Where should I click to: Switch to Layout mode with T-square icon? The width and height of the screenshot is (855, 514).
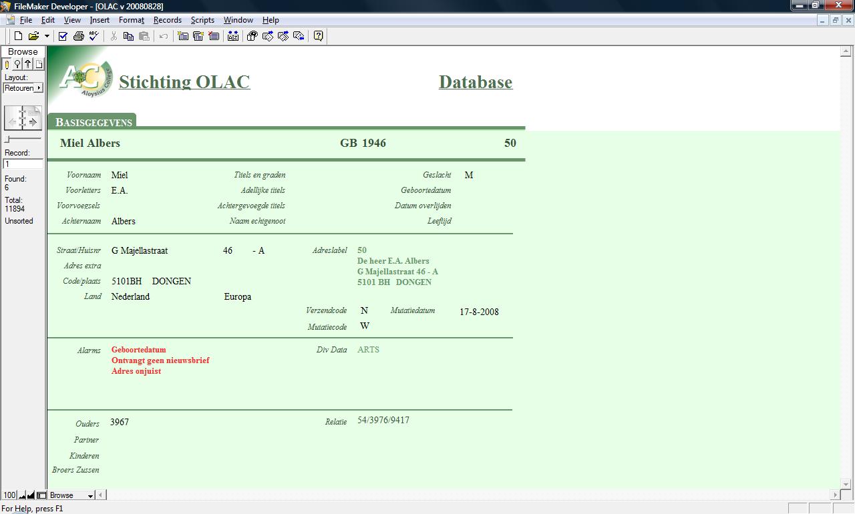pos(28,64)
